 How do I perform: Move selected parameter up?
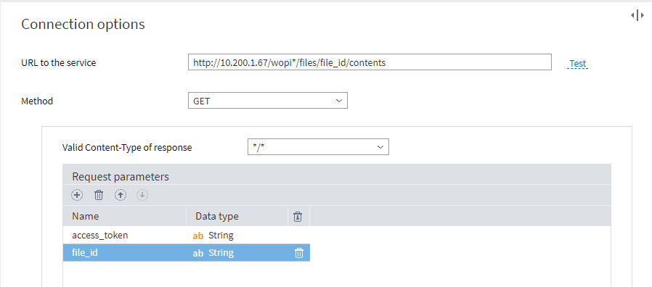[x=121, y=195]
